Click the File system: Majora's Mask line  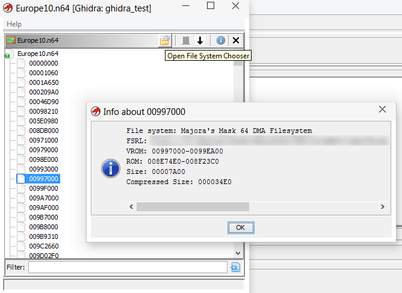(x=219, y=131)
